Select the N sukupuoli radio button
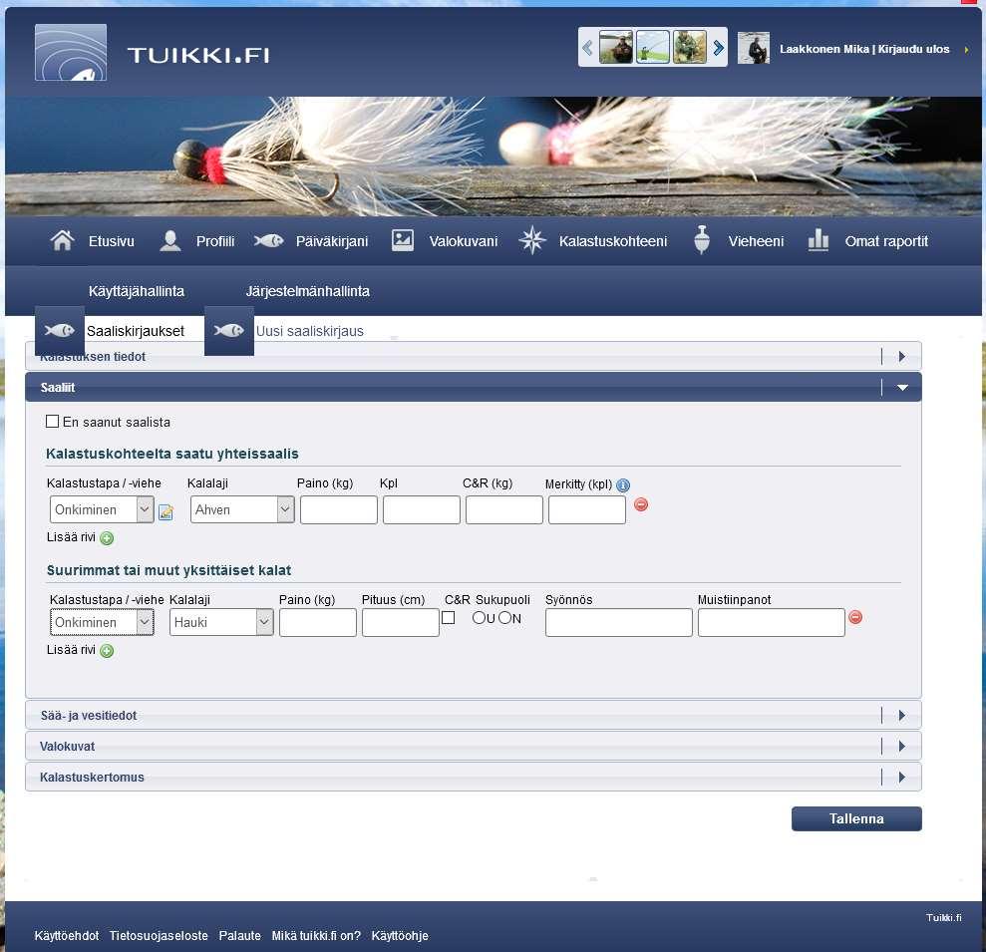The image size is (986, 952). pos(504,617)
